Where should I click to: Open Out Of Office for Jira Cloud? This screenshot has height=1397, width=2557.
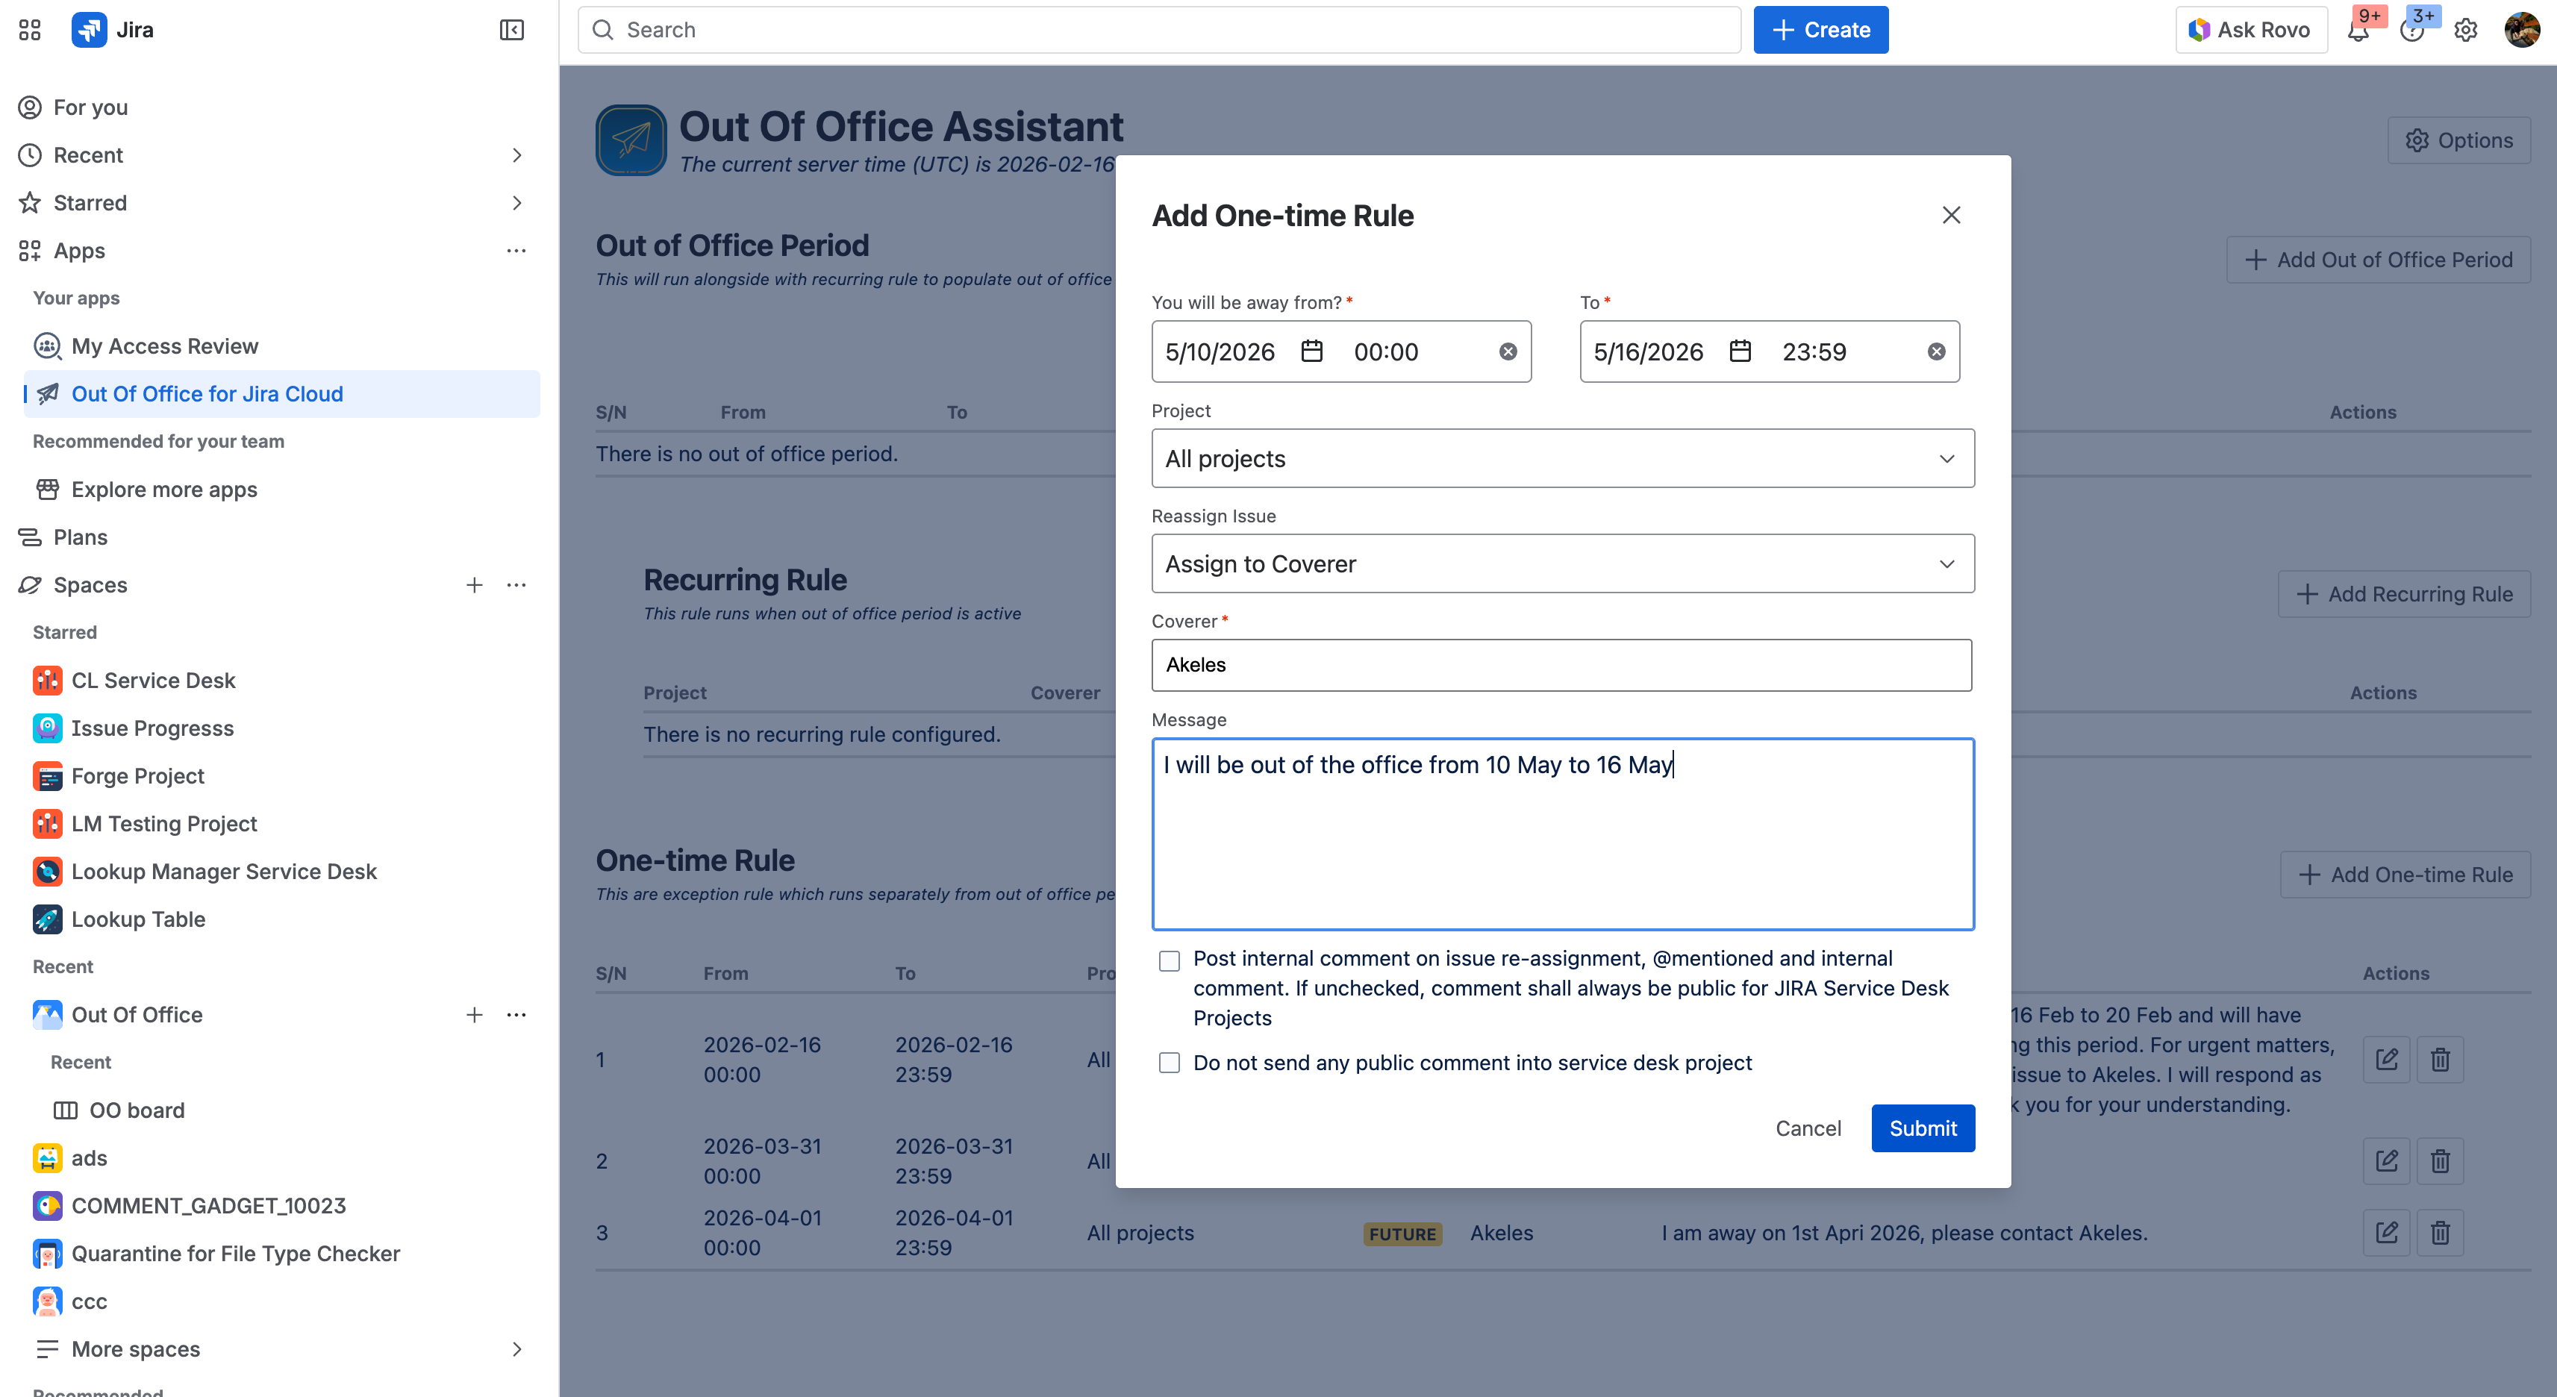[207, 394]
